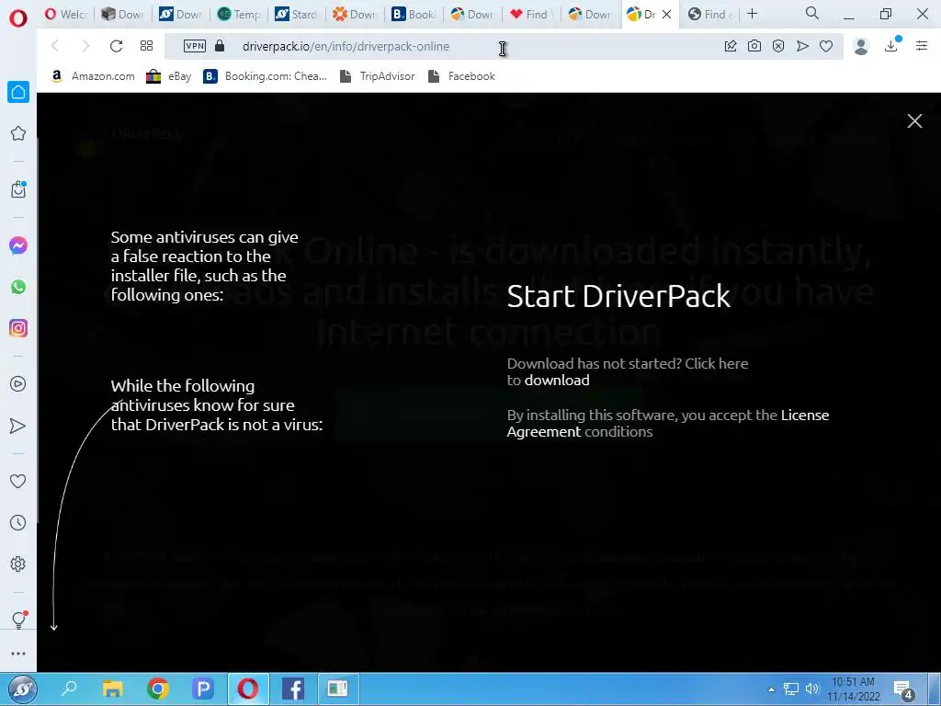Open the sidebar lightbulb suggestions icon
The image size is (941, 706).
(x=18, y=621)
